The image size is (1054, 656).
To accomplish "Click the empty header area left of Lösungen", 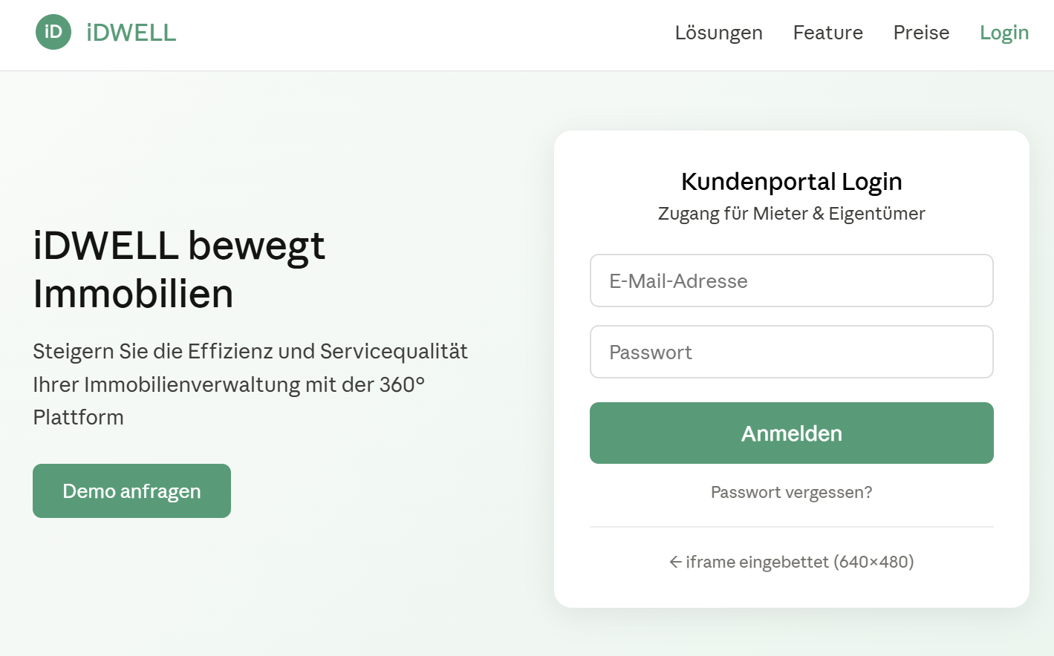I will point(423,33).
